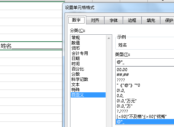Select the ???? format code
Screen dimensions: 174x127
click(x=145, y=80)
